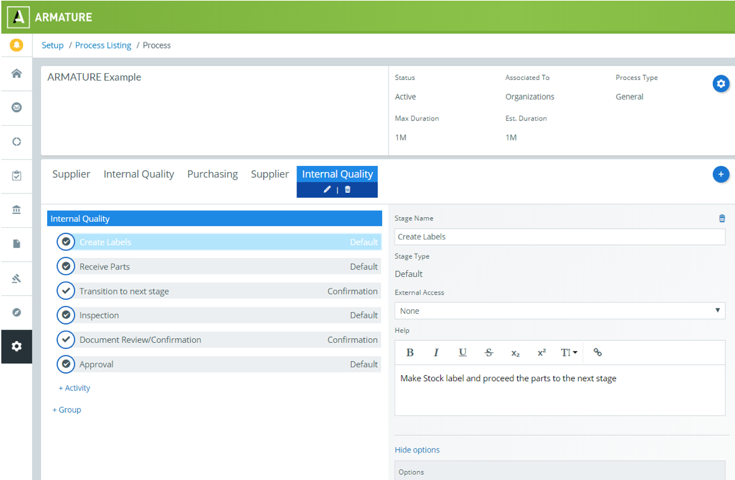Toggle italic formatting in the Help editor

pos(436,352)
